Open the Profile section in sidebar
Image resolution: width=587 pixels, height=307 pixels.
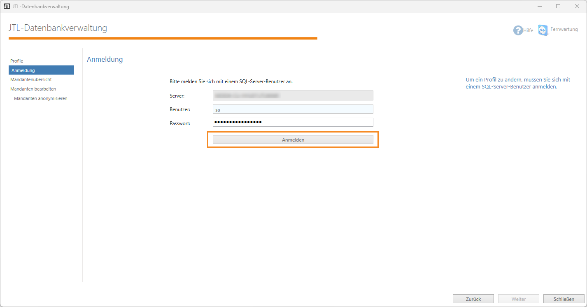click(17, 61)
